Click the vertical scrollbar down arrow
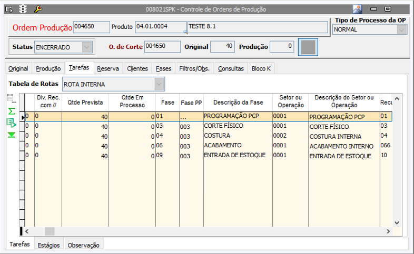This screenshot has width=414, height=254. point(397,223)
